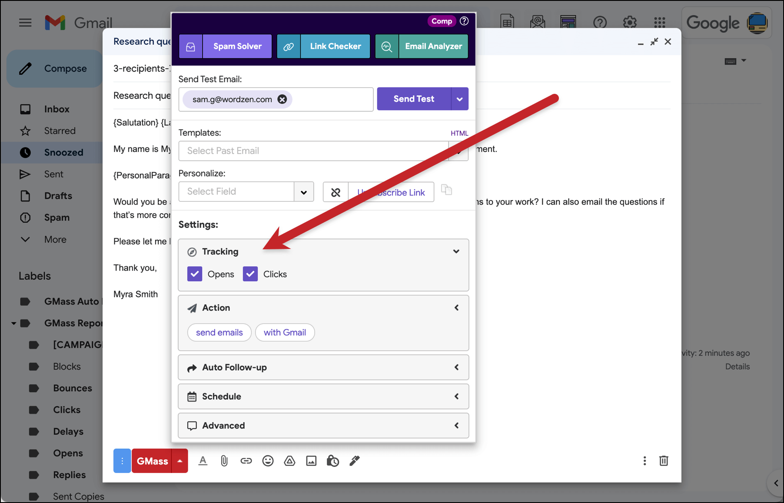
Task: Open the Sent folder
Action: point(52,174)
